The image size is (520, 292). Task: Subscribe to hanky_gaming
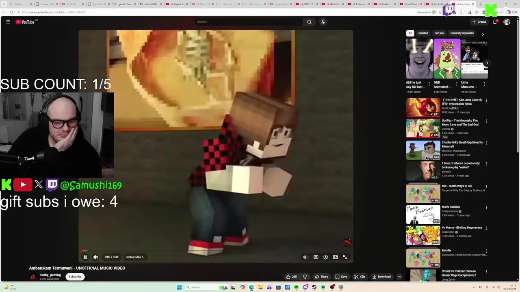(75, 277)
